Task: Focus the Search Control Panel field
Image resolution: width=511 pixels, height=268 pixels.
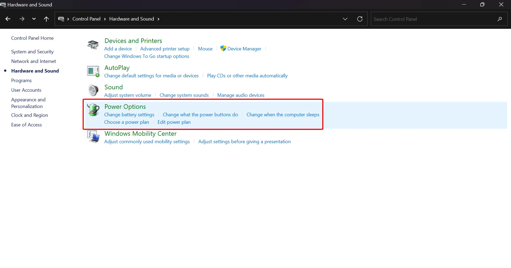Action: pos(439,19)
